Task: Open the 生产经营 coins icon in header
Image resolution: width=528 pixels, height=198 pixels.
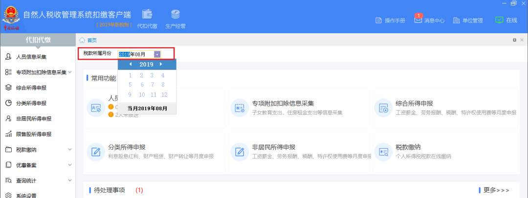Action: pos(176,14)
